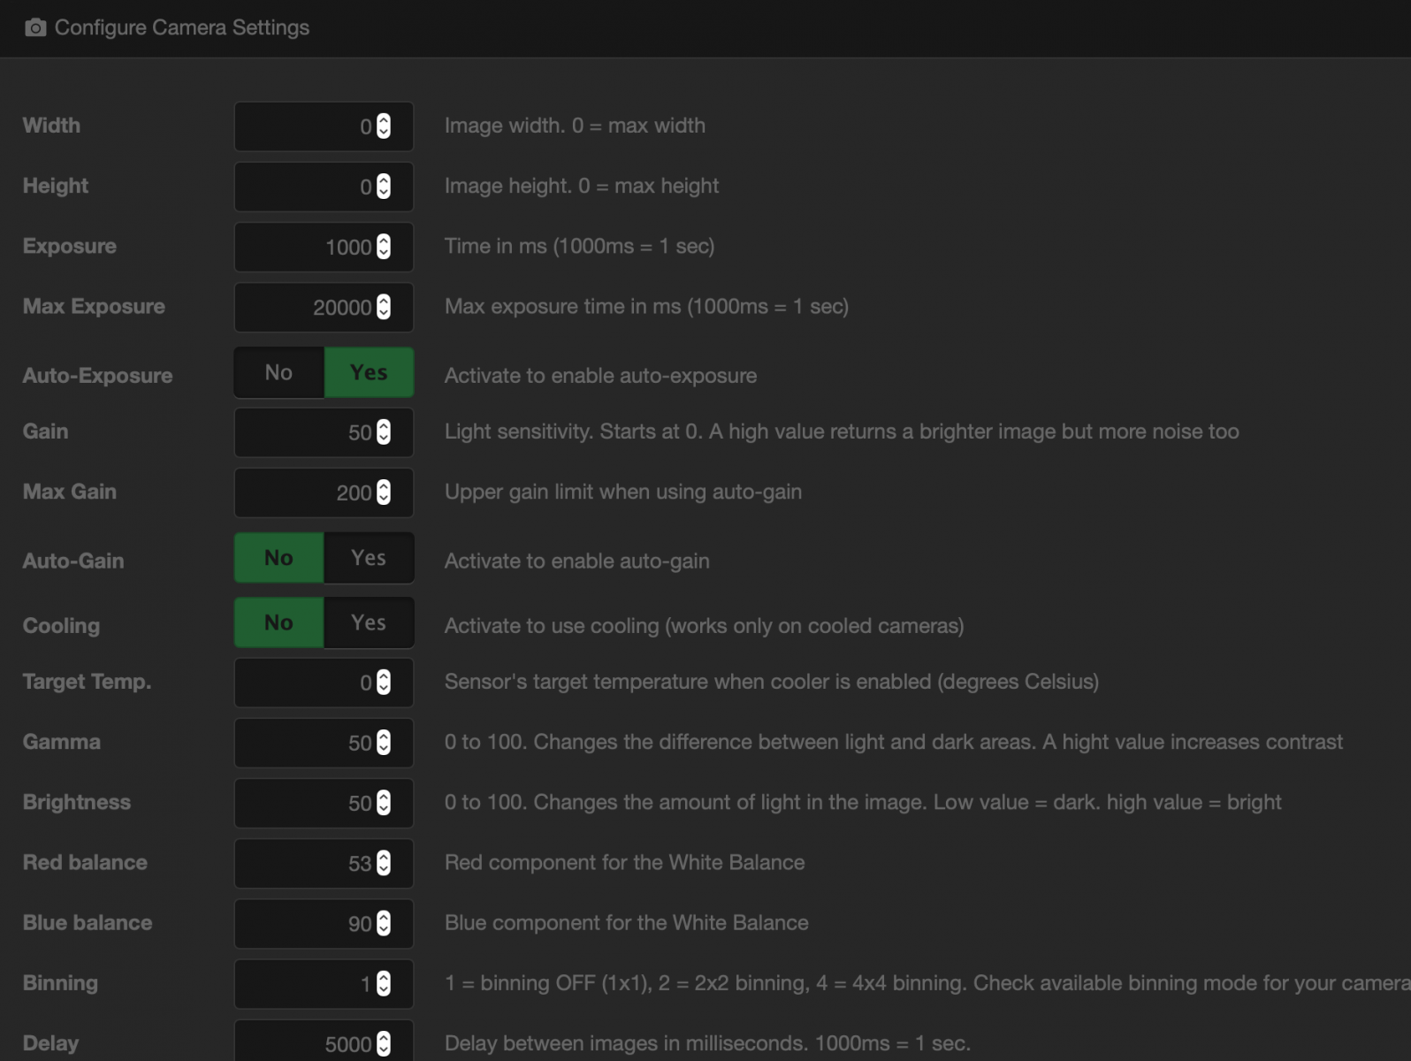Click the Width stepper arrows
Image resolution: width=1411 pixels, height=1061 pixels.
pyautogui.click(x=384, y=126)
